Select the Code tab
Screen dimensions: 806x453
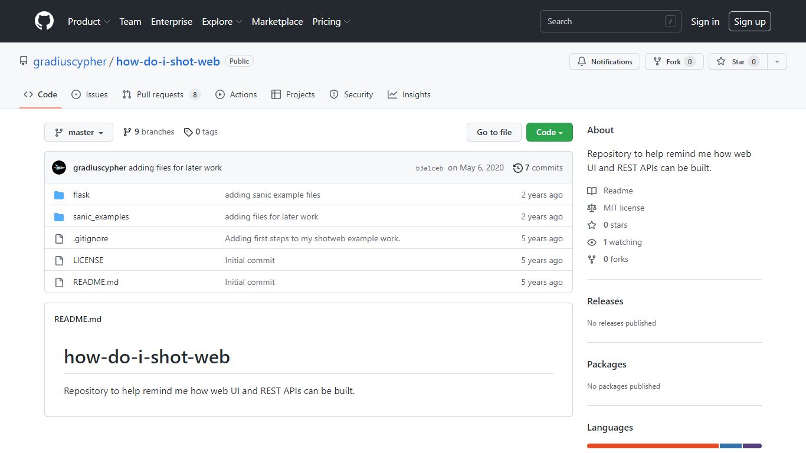coord(40,94)
